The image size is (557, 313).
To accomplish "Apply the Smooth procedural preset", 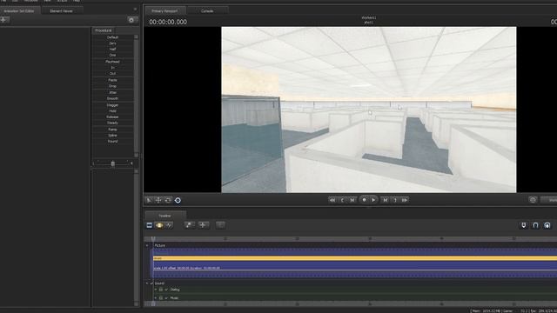I will click(112, 98).
